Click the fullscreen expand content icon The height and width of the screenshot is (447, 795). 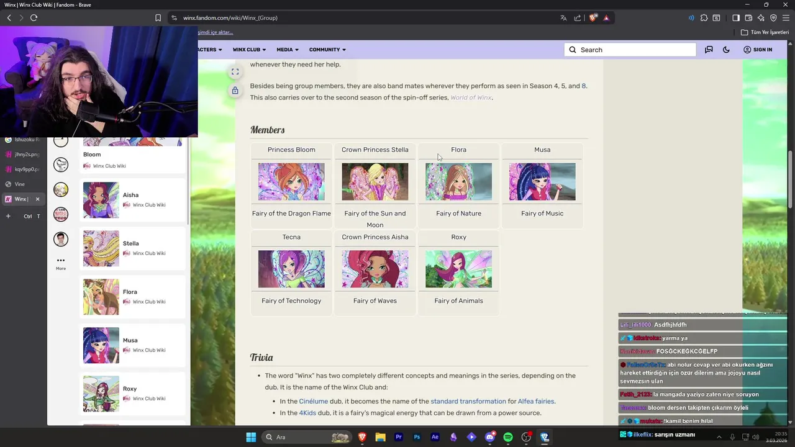(235, 72)
